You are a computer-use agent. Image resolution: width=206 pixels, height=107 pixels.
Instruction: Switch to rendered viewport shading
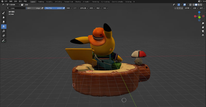tap(201, 5)
